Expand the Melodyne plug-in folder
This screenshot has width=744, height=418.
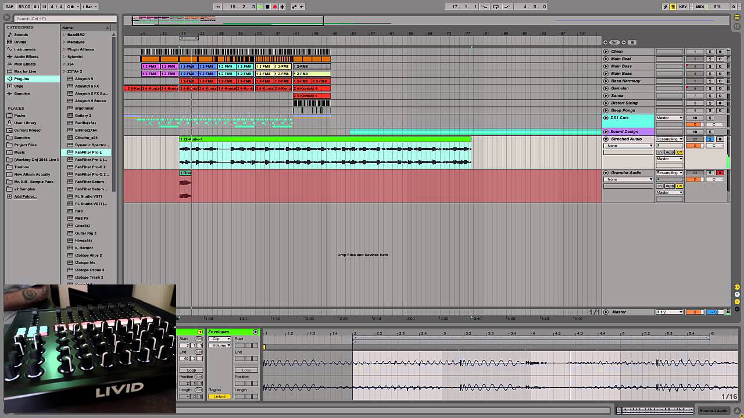65,42
